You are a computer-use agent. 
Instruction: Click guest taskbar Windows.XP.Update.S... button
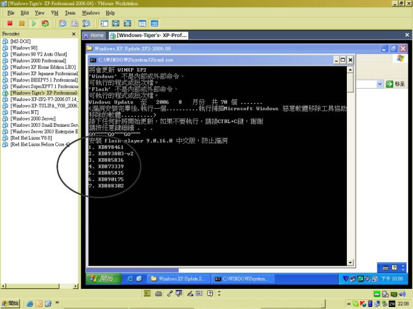coord(179,279)
